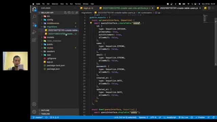Collapse the seeders folder
Image resolution: width=217 pixels, height=122 pixels.
(x=59, y=52)
